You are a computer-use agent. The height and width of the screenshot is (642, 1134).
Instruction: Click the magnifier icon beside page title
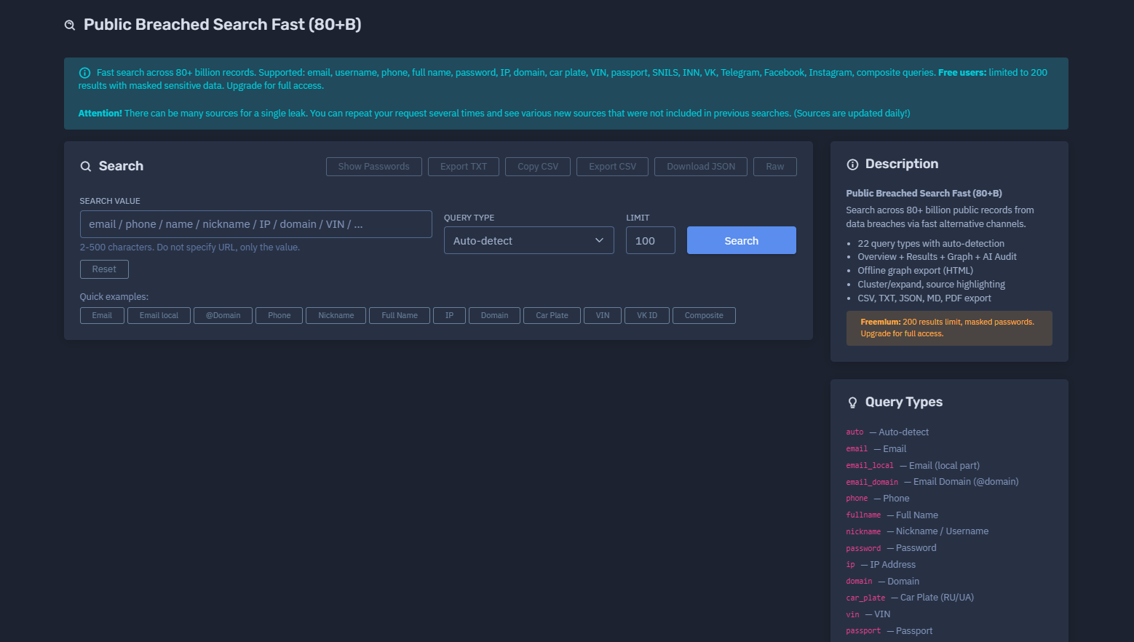tap(70, 25)
